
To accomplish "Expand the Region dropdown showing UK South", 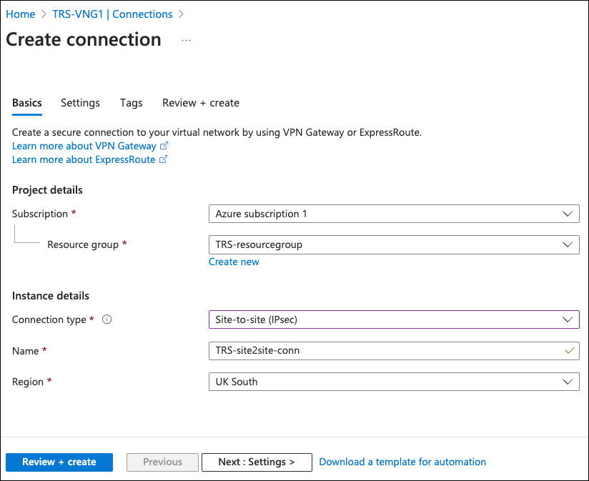I will point(393,382).
